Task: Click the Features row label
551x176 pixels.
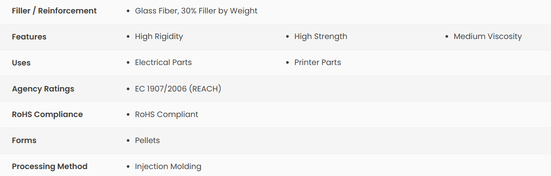Action: click(29, 37)
